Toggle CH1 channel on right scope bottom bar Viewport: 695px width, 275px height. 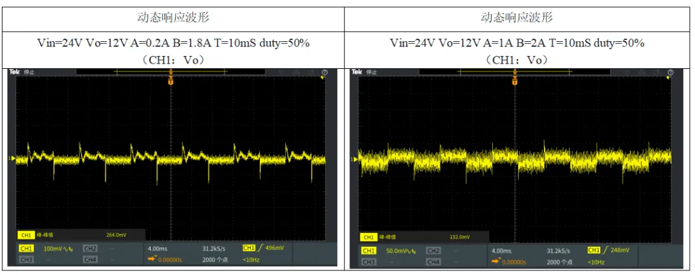pos(368,251)
